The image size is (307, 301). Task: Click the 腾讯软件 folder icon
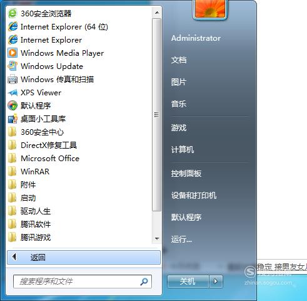(x=13, y=224)
